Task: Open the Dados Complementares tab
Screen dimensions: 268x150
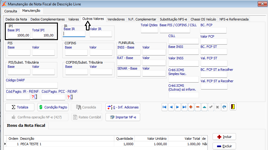Action: (x=48, y=19)
